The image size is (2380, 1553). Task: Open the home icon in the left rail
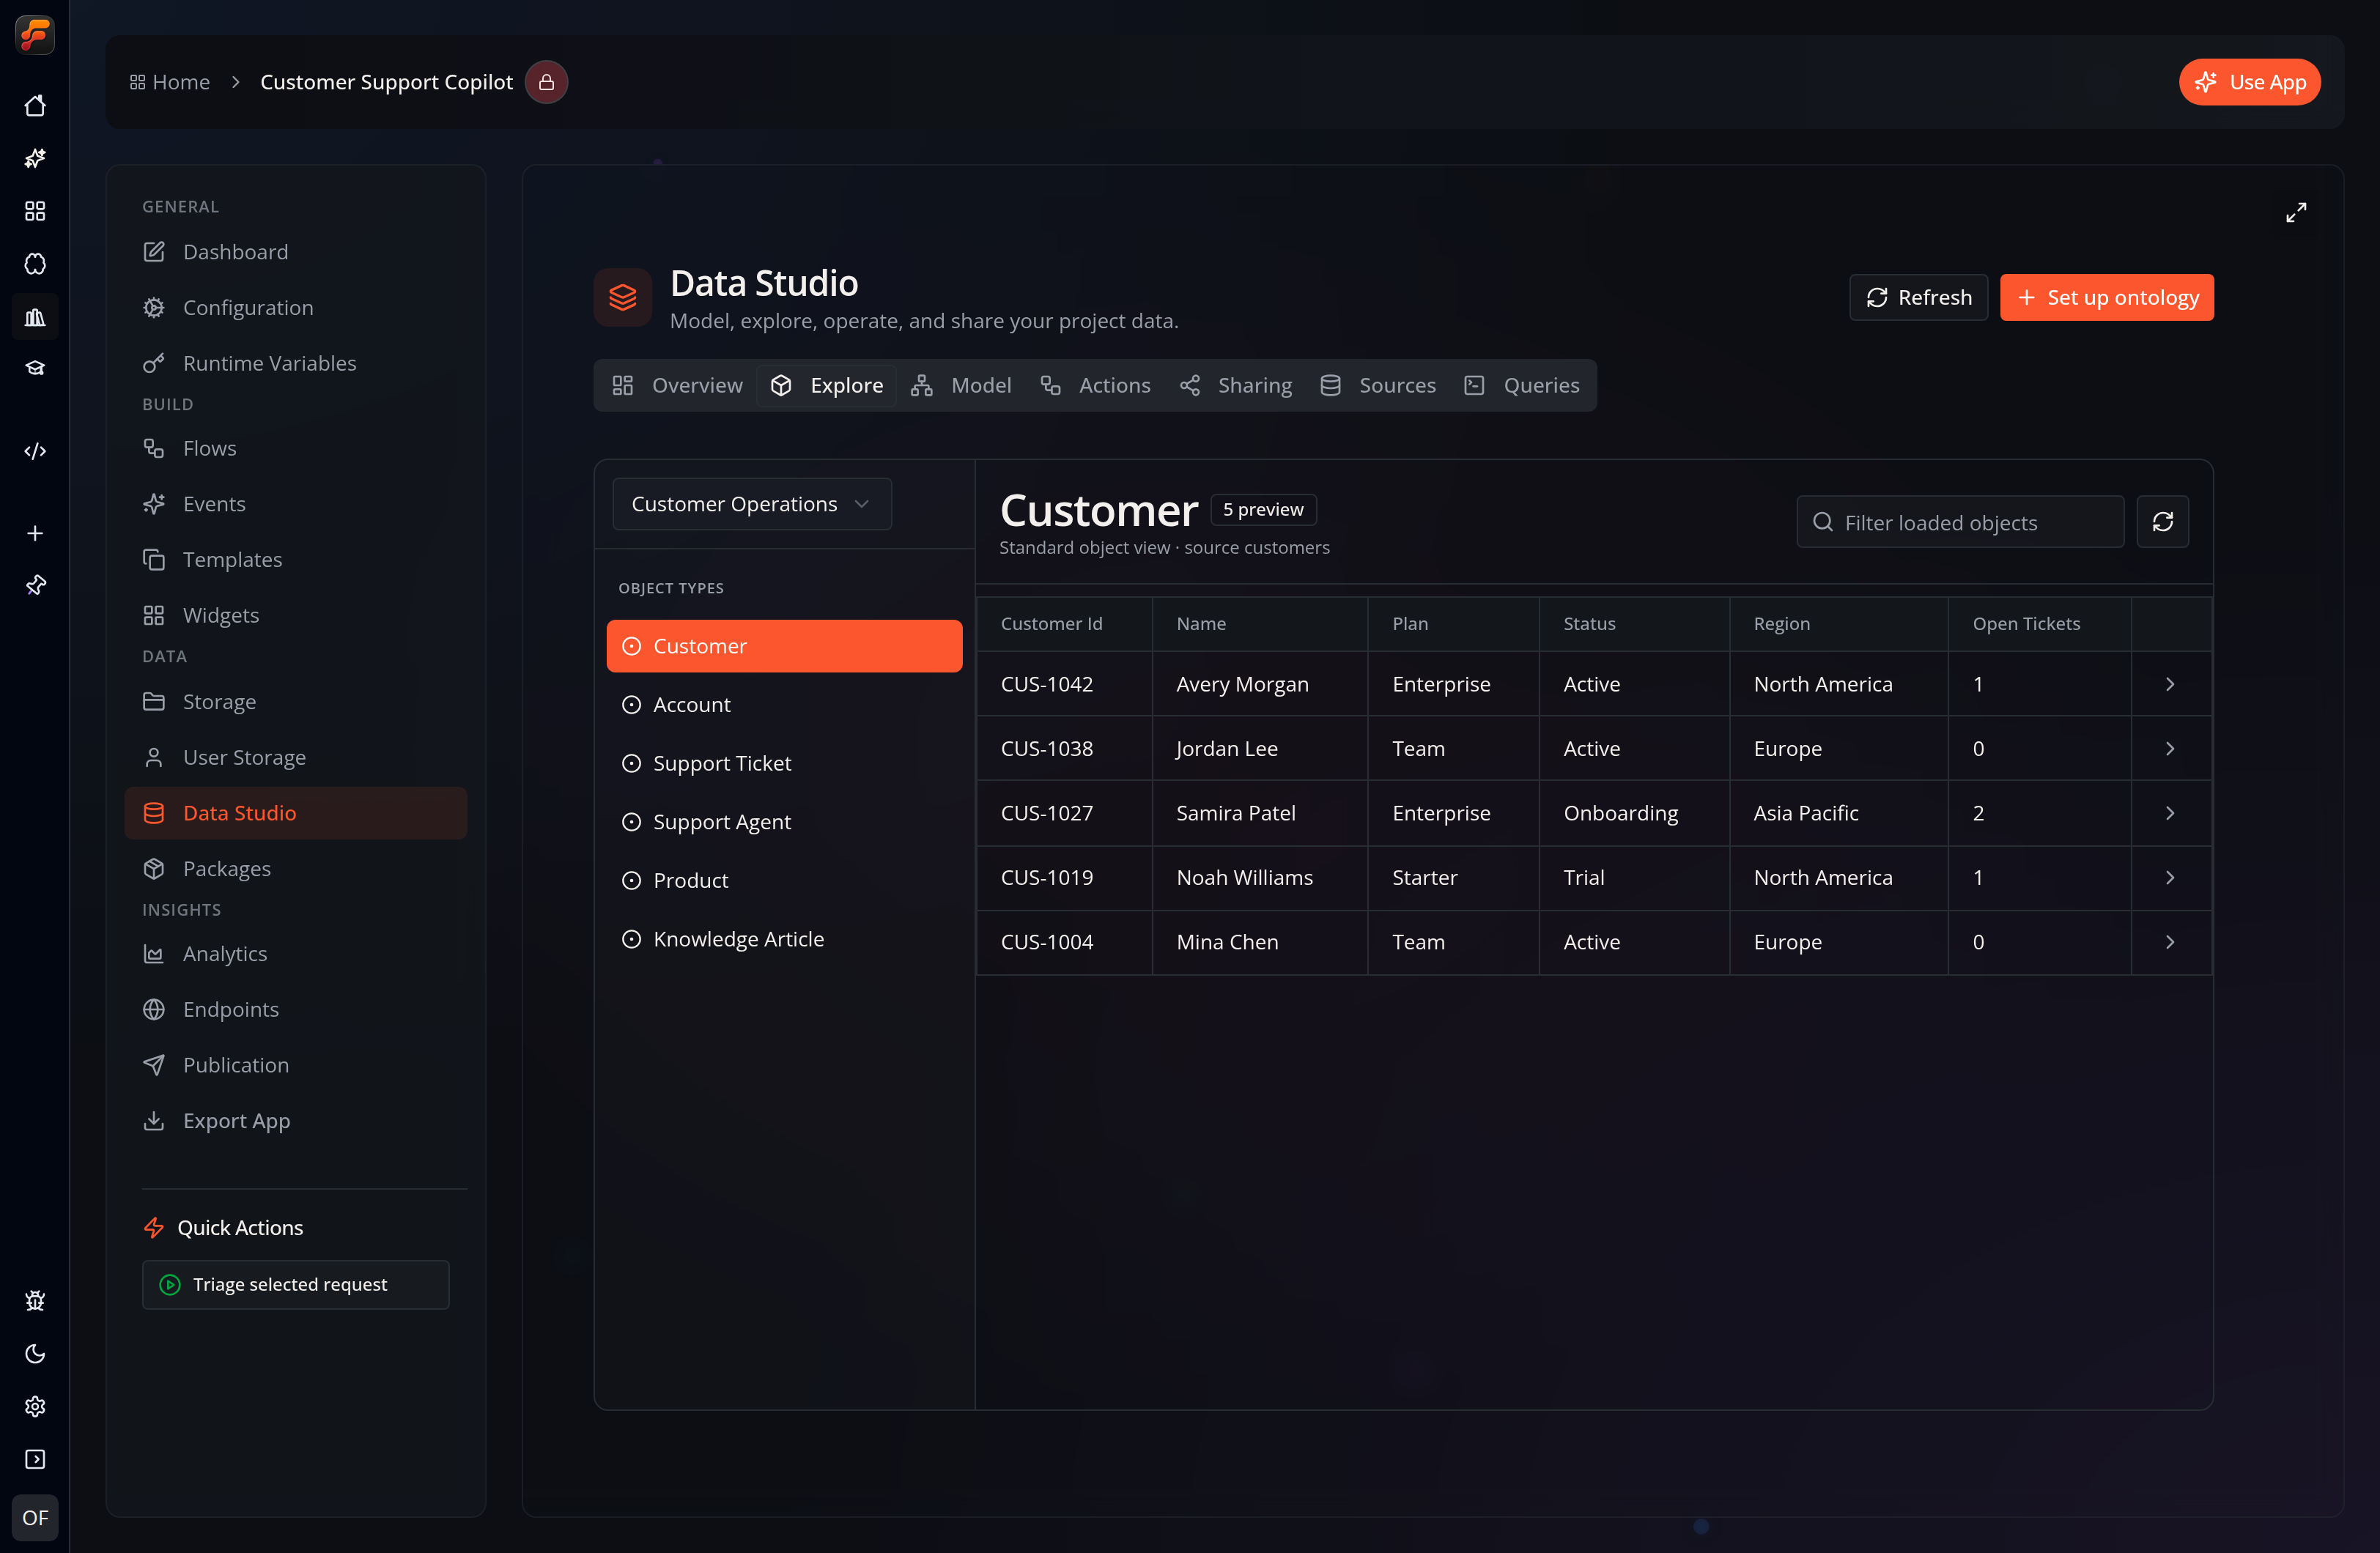[x=35, y=106]
